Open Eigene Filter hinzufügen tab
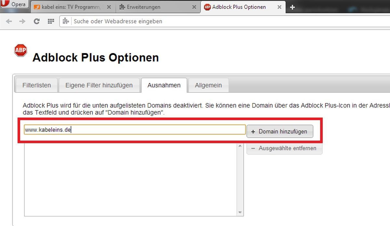390x226 pixels. 99,85
